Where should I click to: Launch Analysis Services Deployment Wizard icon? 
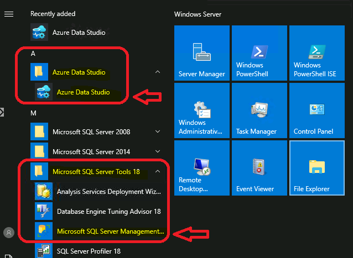44,191
